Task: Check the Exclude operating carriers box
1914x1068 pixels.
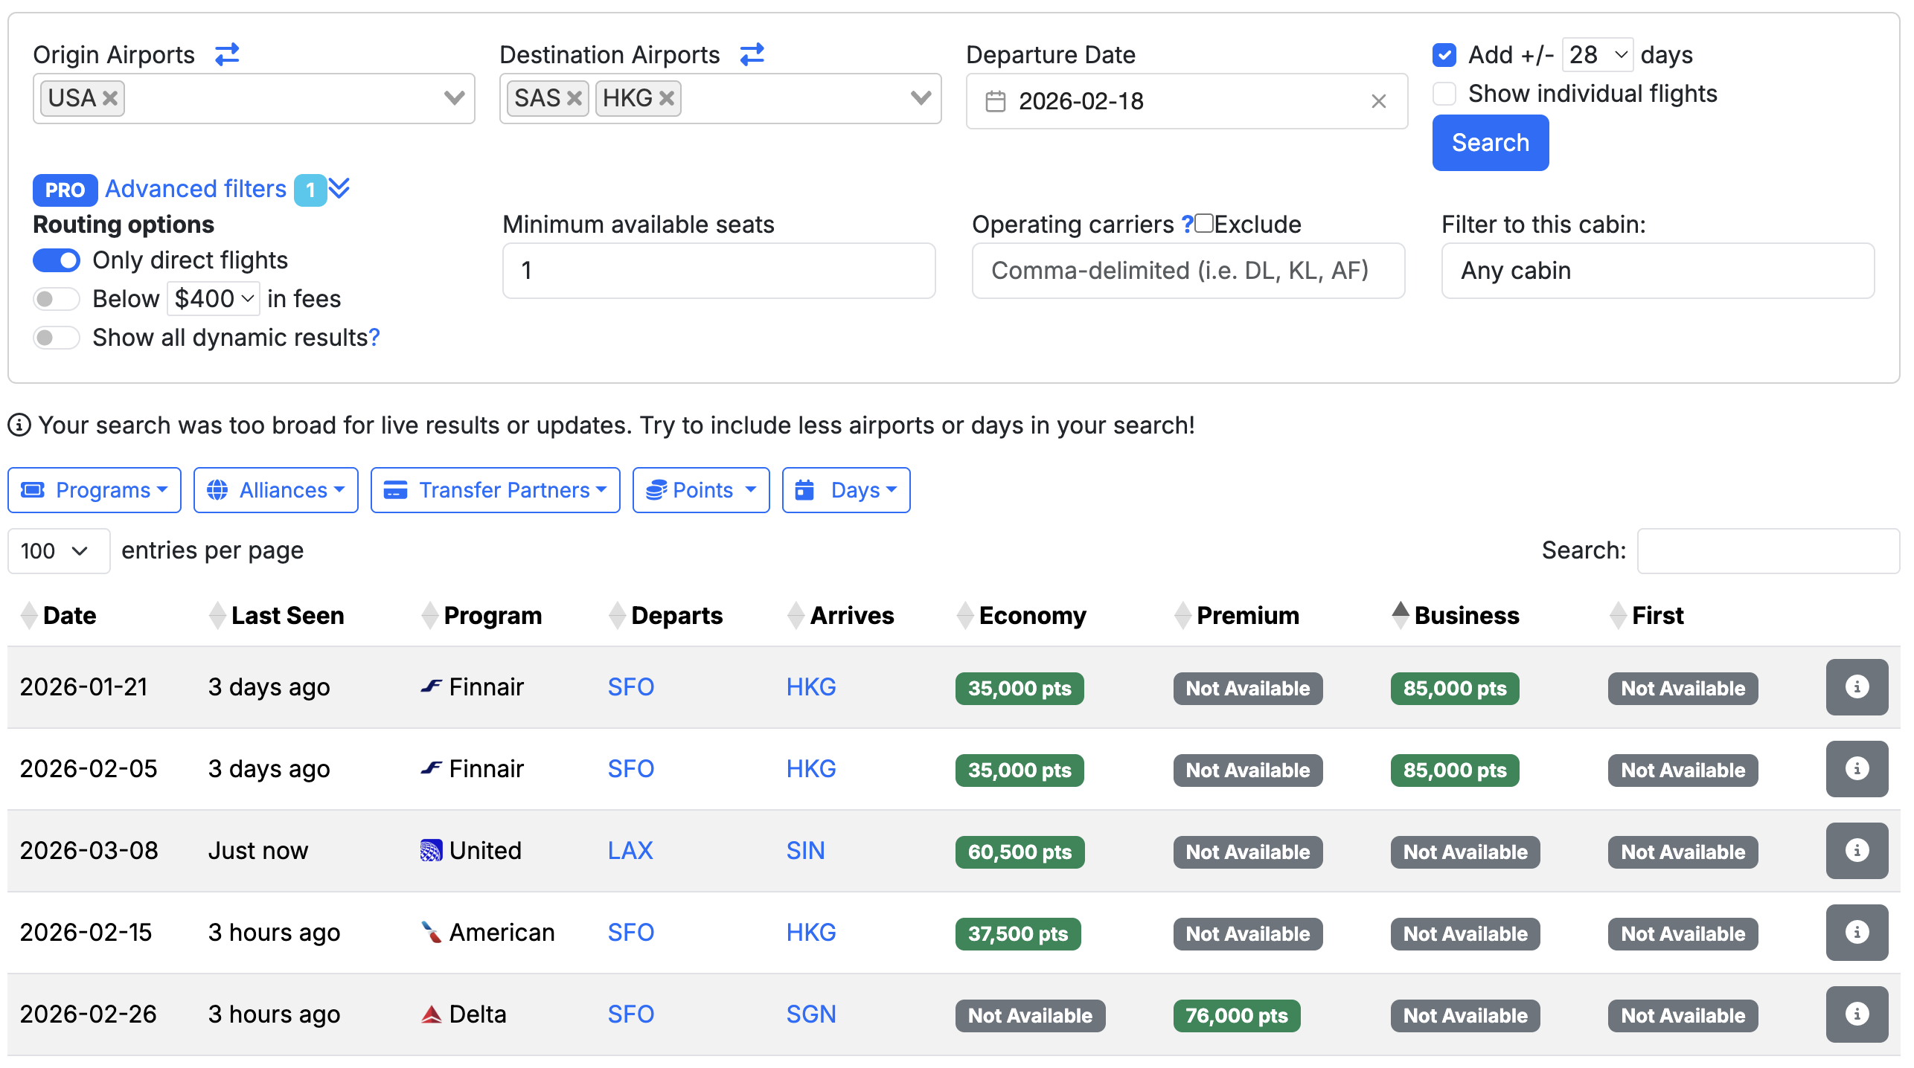Action: (x=1204, y=223)
